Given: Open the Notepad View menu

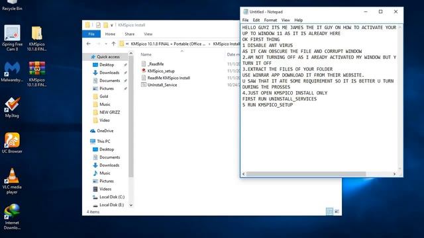Looking at the screenshot, I should coord(286,20).
